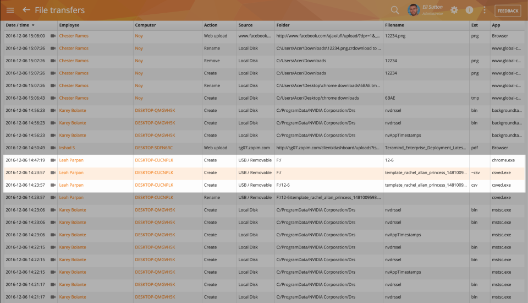Play recording for the 15:08:00 Web upload row
528x303 pixels.
53,36
